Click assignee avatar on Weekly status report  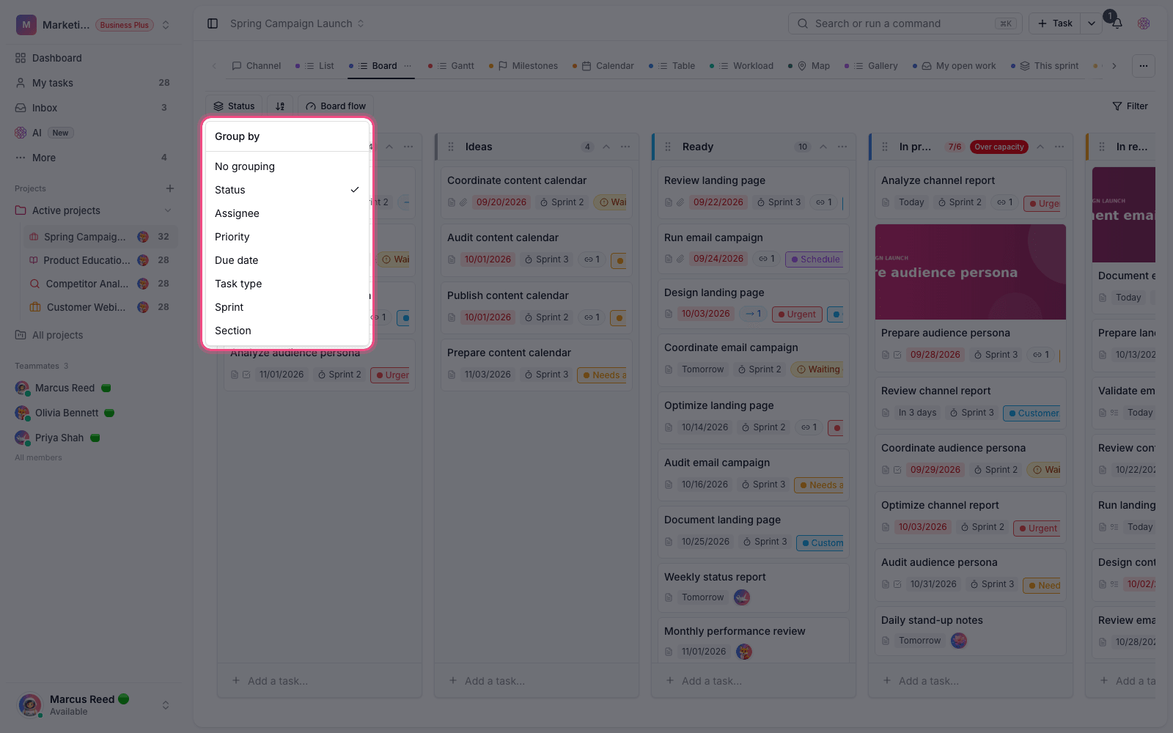coord(742,597)
